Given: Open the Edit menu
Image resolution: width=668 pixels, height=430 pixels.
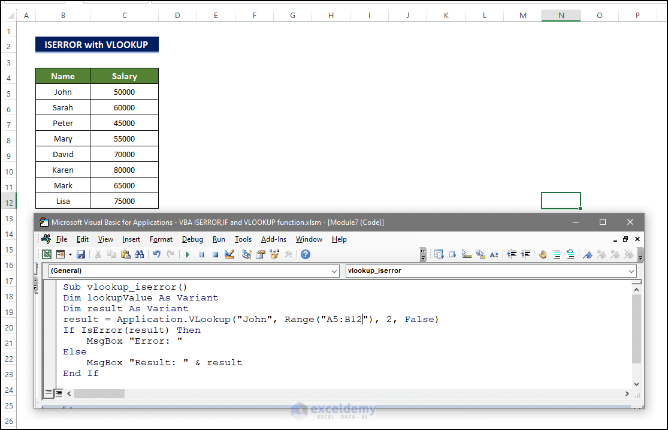Looking at the screenshot, I should coord(83,239).
